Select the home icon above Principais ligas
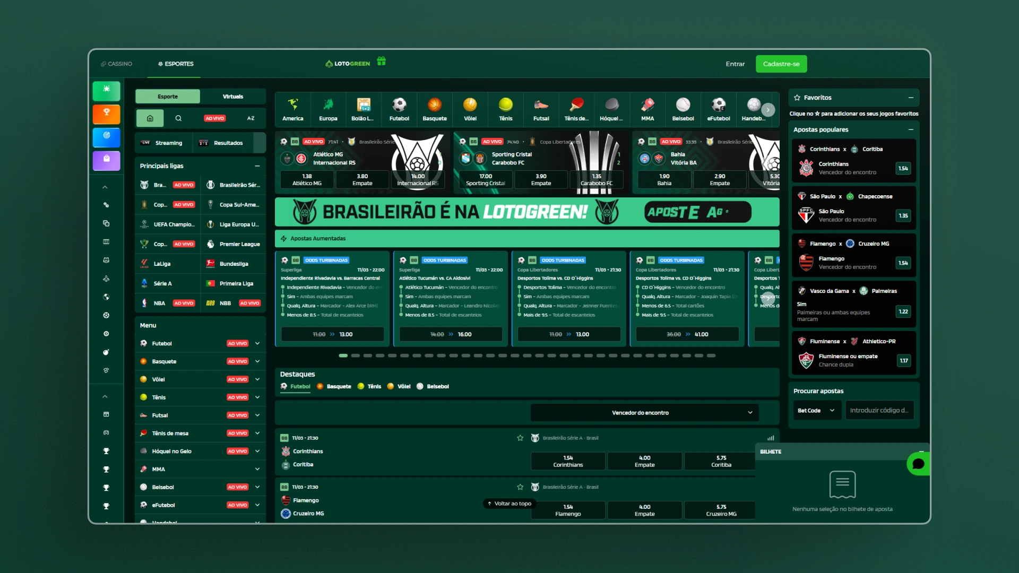Screen dimensions: 1019x573 [x=150, y=118]
